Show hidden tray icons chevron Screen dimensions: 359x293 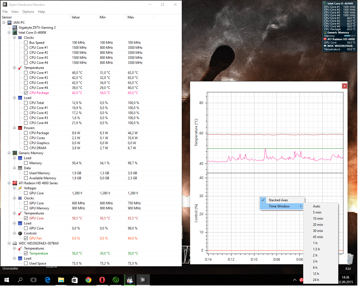coord(295,280)
